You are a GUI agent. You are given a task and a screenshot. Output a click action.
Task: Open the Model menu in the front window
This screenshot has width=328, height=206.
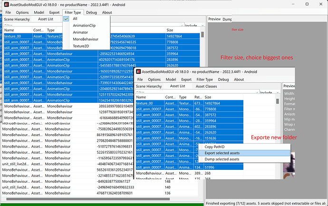click(171, 79)
